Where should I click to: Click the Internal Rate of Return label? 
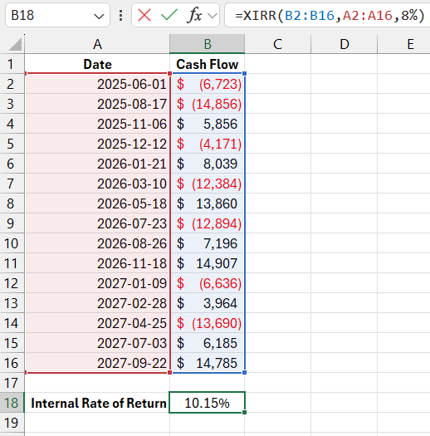[x=99, y=403]
